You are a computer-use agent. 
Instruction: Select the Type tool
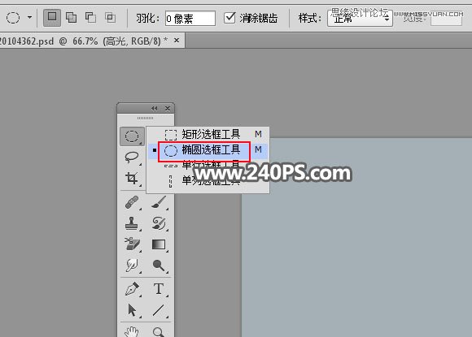click(x=159, y=289)
